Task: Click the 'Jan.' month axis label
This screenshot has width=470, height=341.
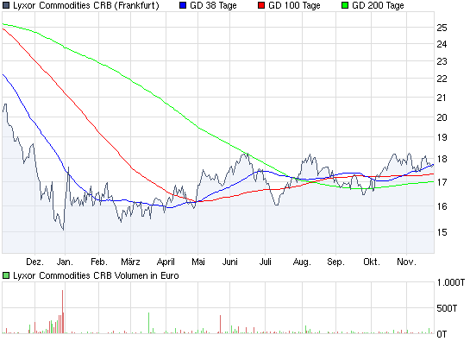Action: tap(65, 262)
